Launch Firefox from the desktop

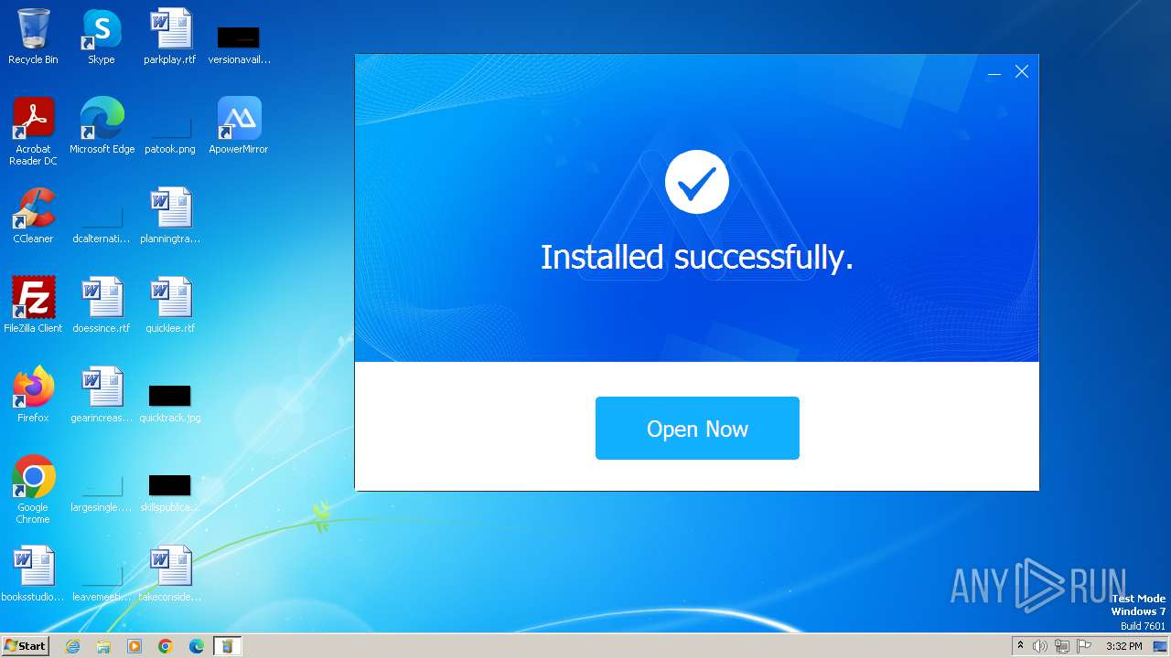(x=33, y=395)
